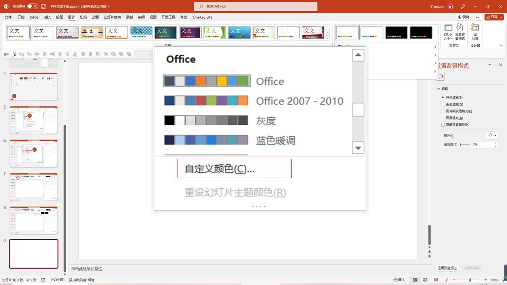Collapse the Fill (填充) section
Image resolution: width=507 pixels, height=285 pixels.
[x=439, y=89]
